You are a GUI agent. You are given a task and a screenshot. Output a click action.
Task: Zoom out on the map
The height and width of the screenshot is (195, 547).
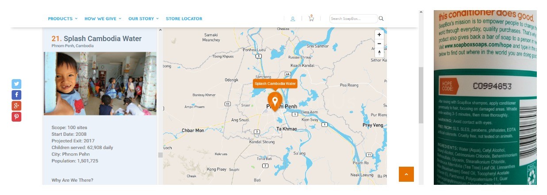(x=379, y=44)
